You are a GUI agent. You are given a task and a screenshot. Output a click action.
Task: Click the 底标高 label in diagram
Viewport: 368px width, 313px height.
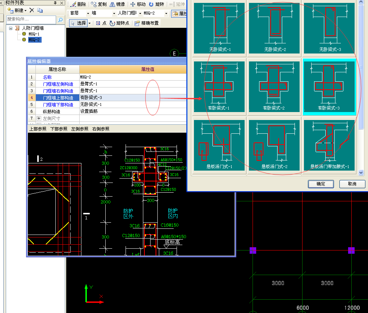pos(172,242)
